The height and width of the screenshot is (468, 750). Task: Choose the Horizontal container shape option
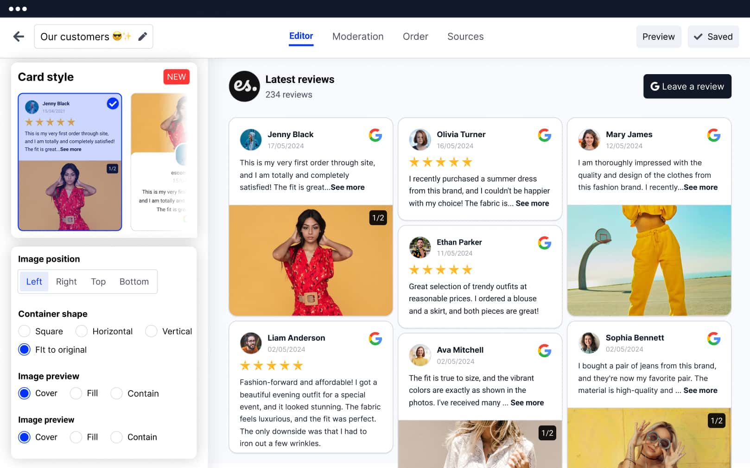(82, 331)
